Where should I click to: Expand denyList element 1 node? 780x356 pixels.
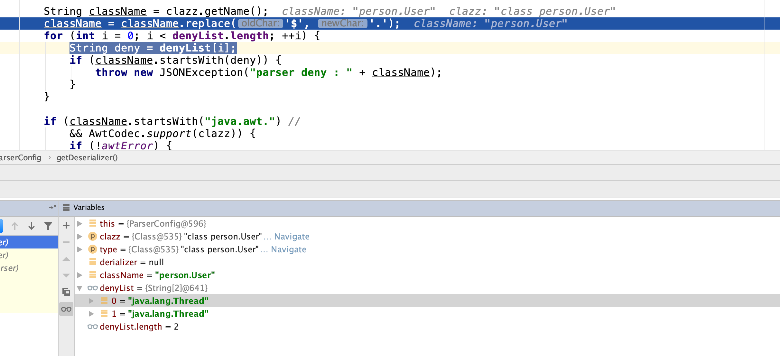click(x=91, y=314)
